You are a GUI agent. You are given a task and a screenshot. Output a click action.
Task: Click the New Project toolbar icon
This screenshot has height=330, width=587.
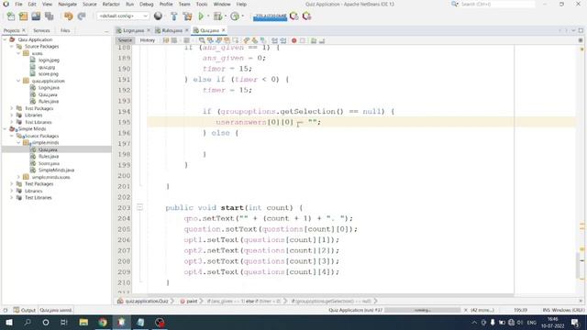pyautogui.click(x=23, y=16)
